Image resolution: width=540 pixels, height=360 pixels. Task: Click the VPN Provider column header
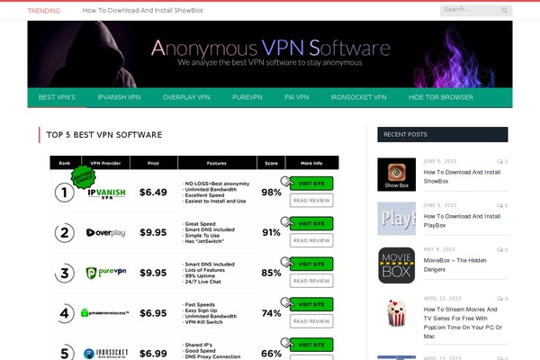point(105,163)
